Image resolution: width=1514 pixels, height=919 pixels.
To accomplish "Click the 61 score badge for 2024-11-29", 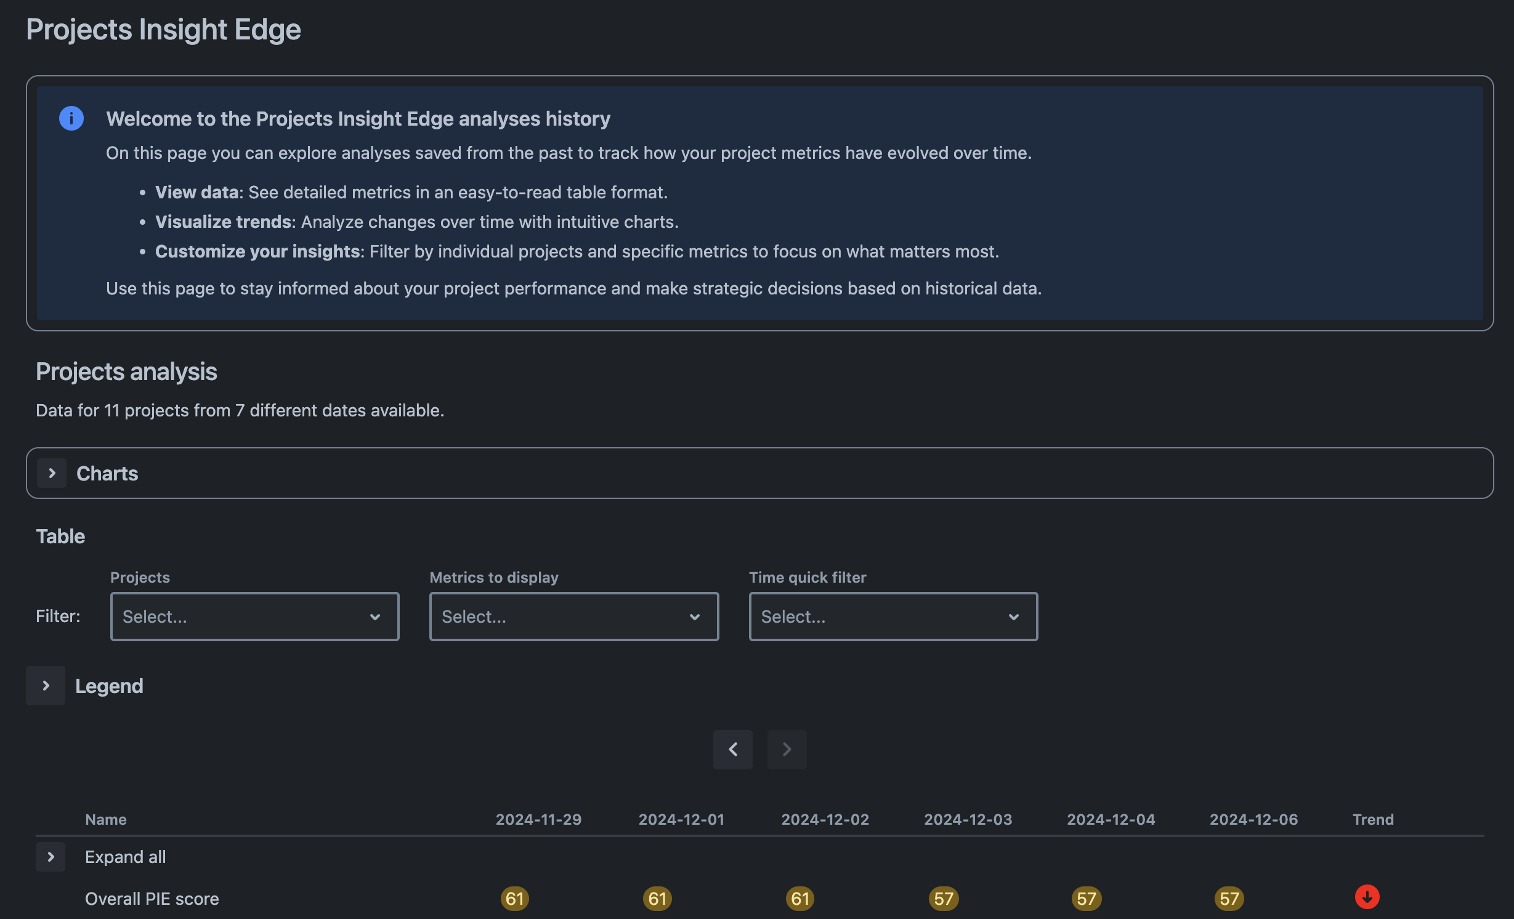I will pos(514,899).
